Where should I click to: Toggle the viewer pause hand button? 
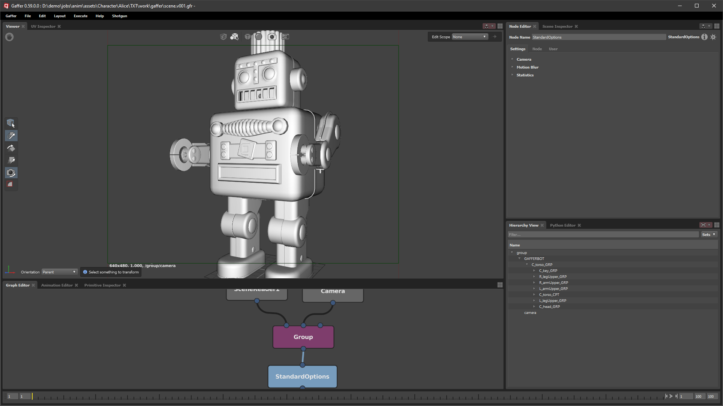click(x=9, y=37)
